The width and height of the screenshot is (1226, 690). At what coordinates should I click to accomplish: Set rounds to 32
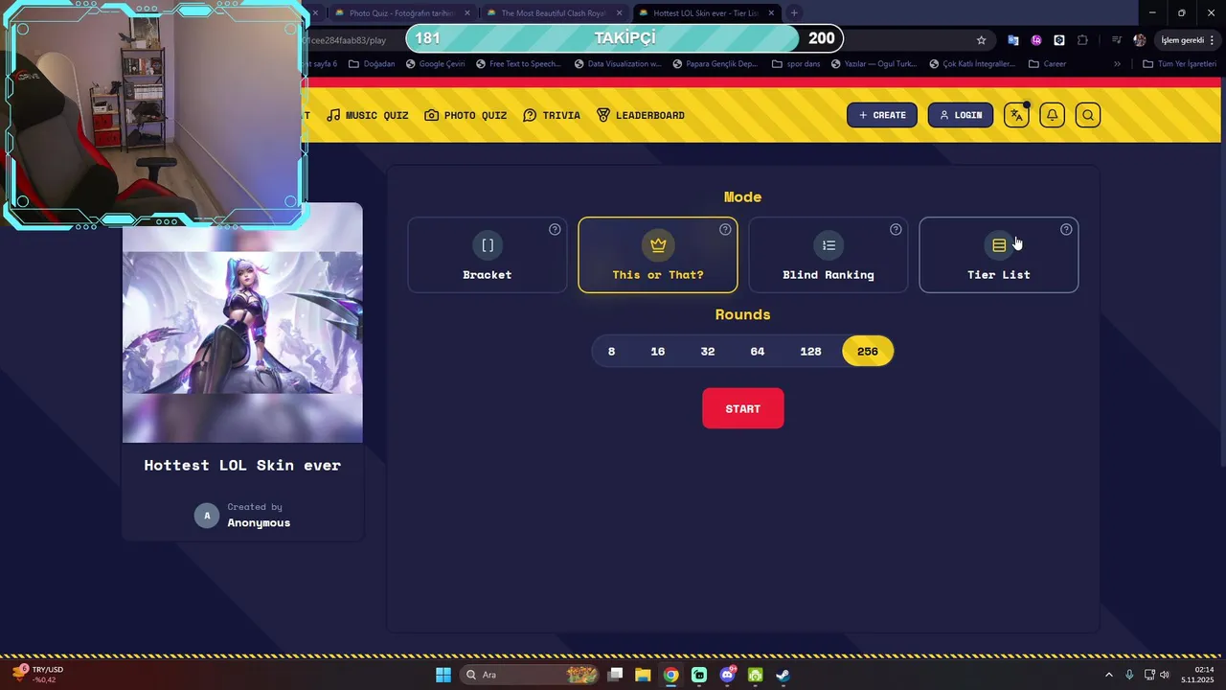pyautogui.click(x=708, y=352)
